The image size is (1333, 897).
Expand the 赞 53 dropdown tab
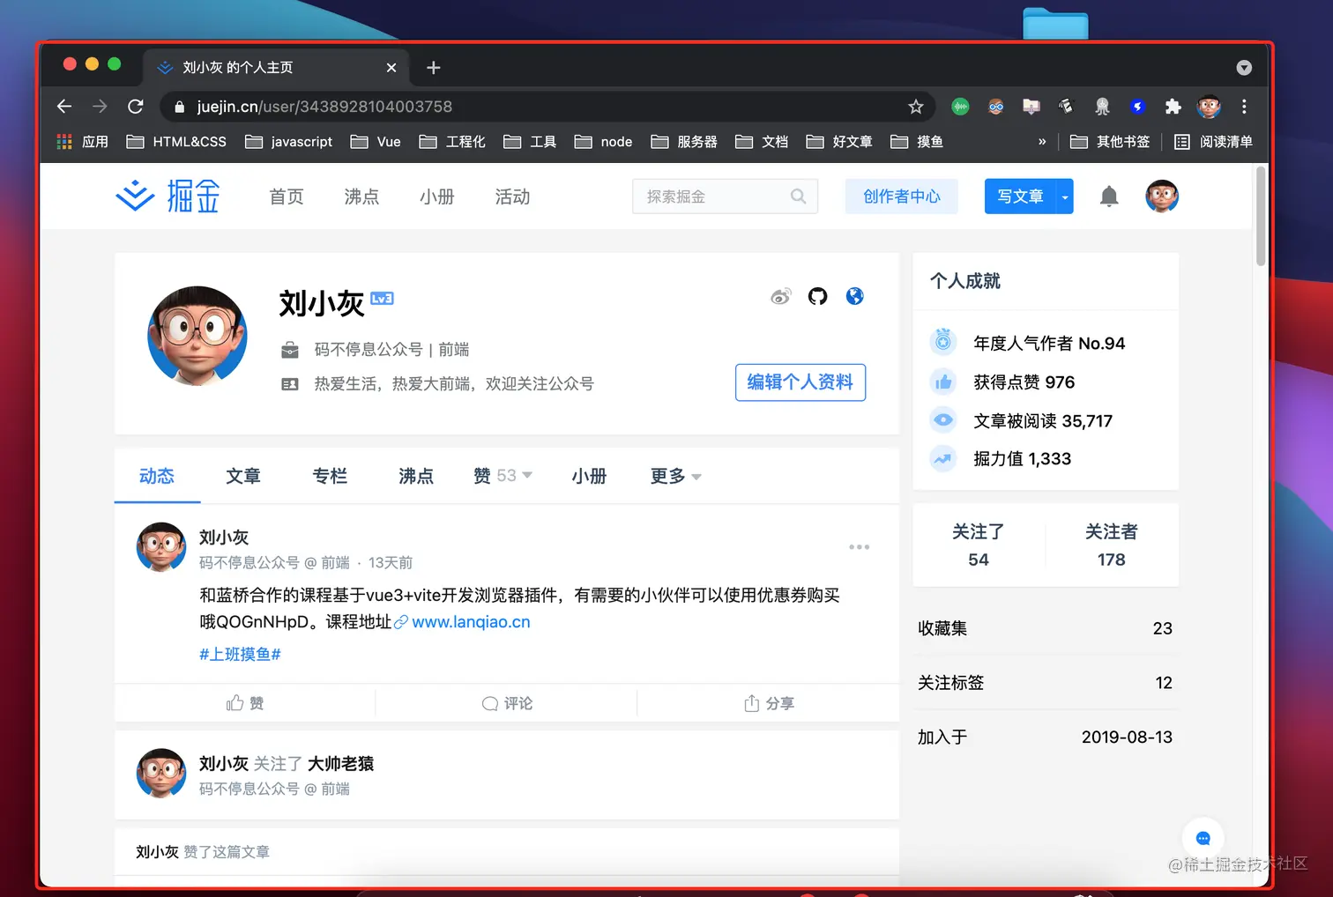click(503, 476)
